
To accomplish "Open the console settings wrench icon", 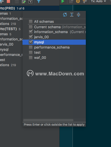I will pyautogui.click(x=85, y=1).
